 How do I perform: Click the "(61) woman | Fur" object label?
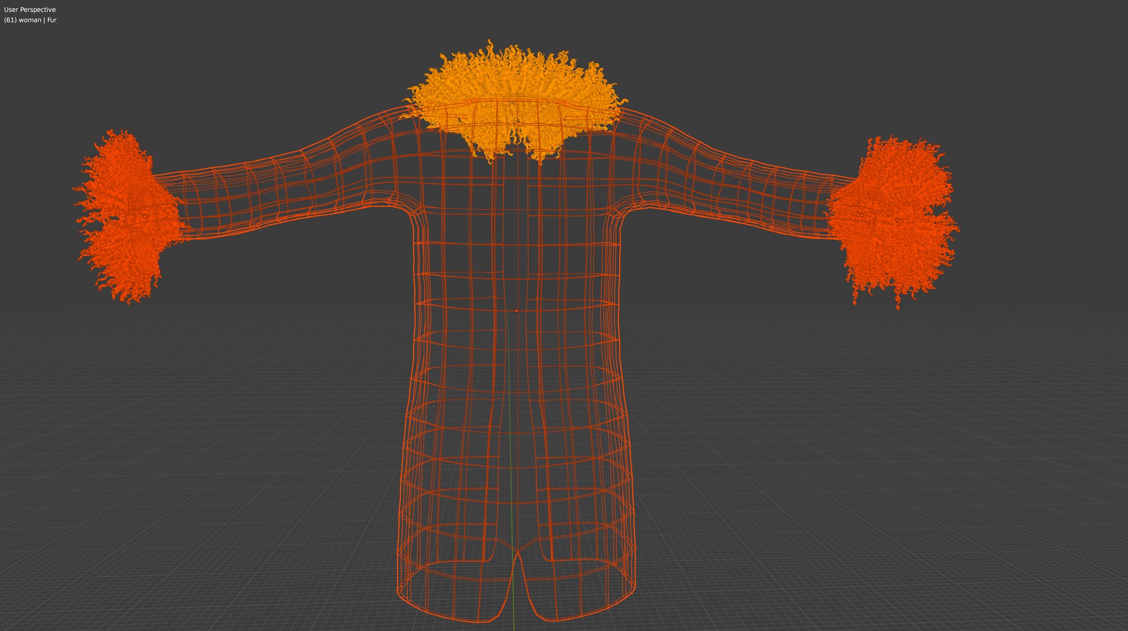(30, 20)
